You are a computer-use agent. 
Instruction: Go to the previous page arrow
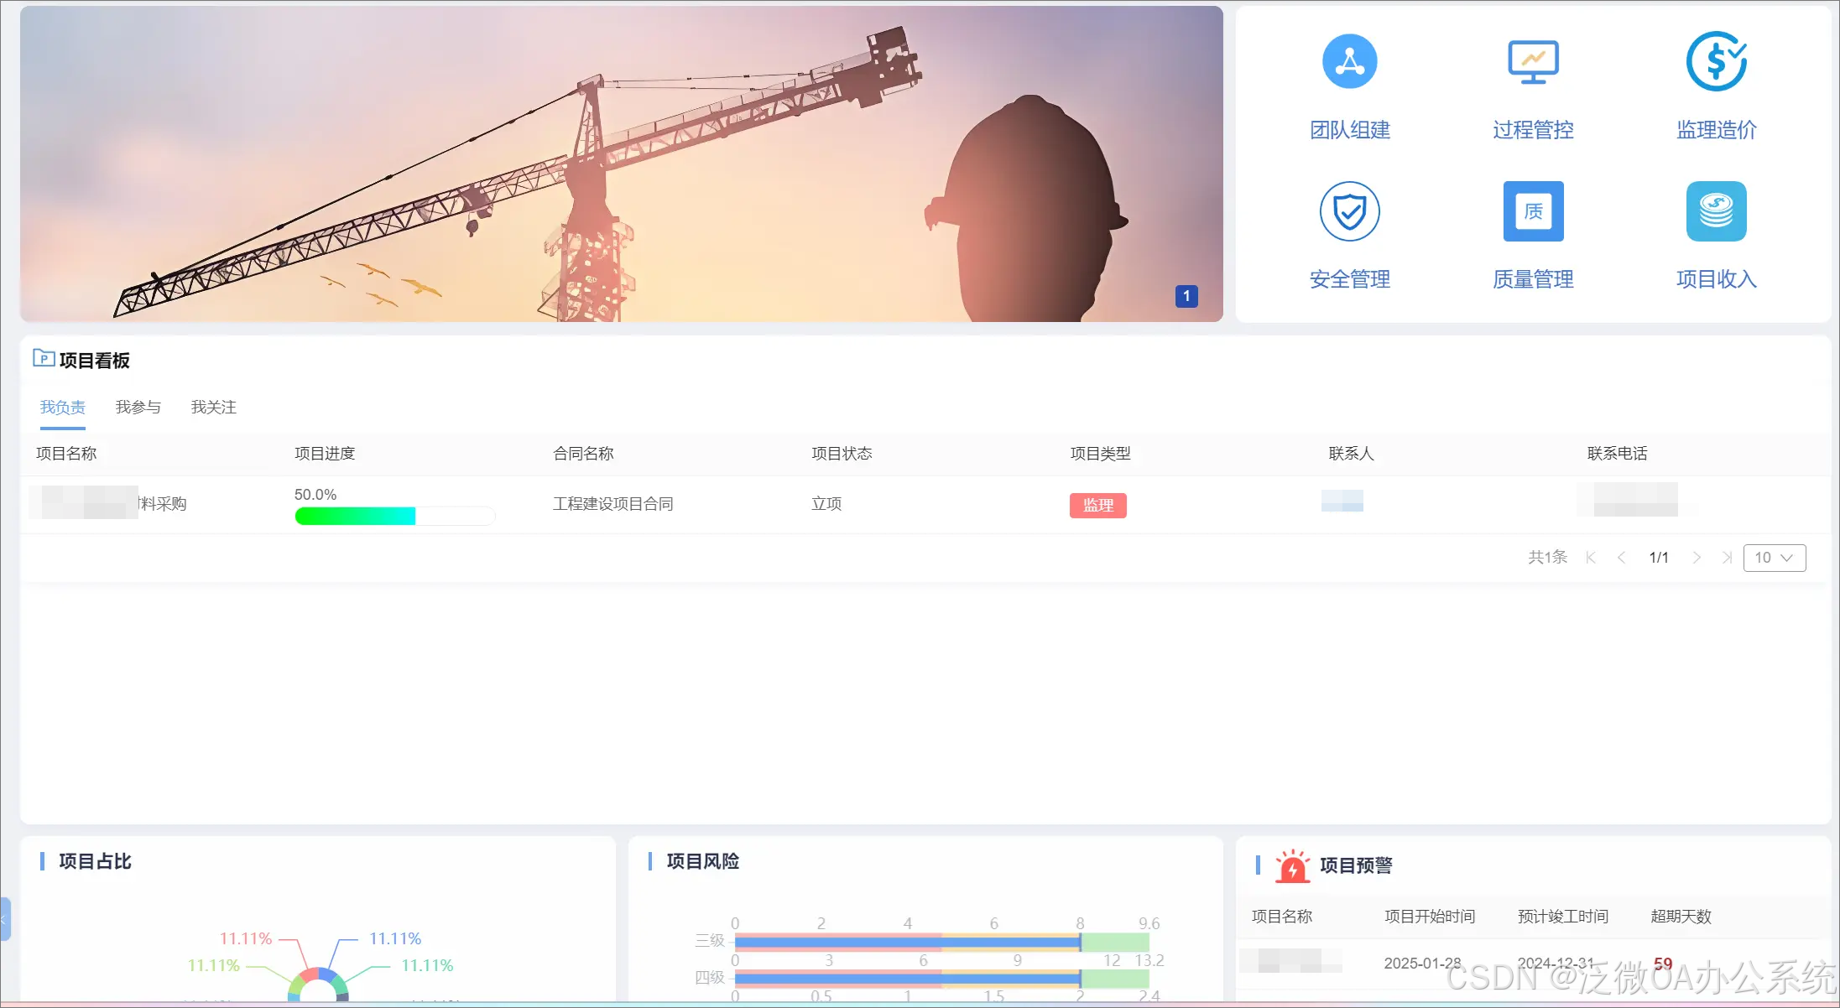1621,558
